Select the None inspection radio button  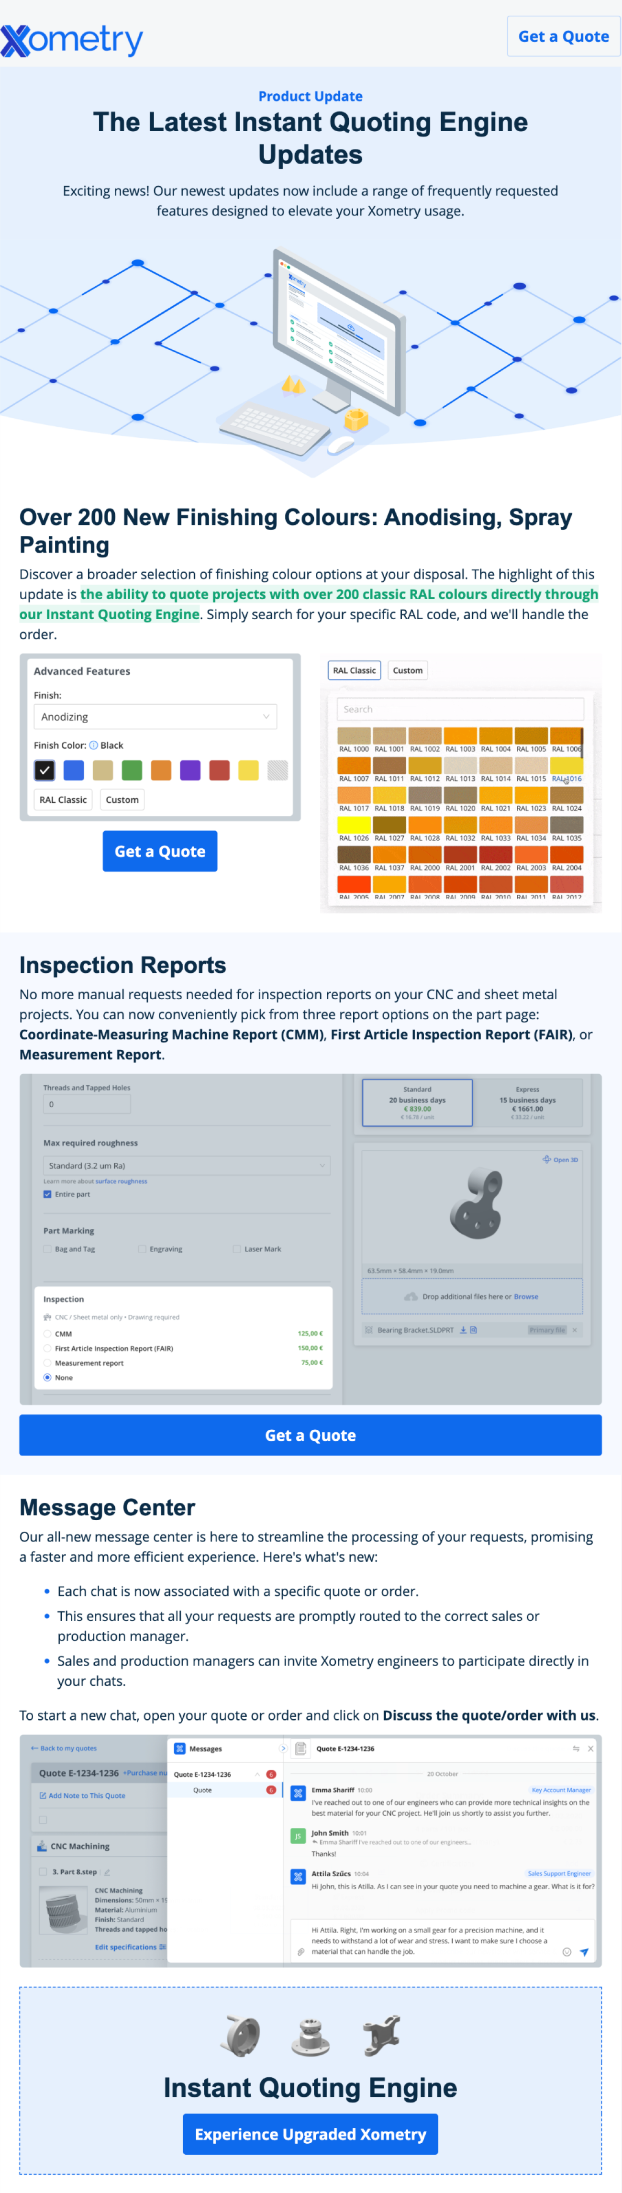click(x=47, y=1378)
